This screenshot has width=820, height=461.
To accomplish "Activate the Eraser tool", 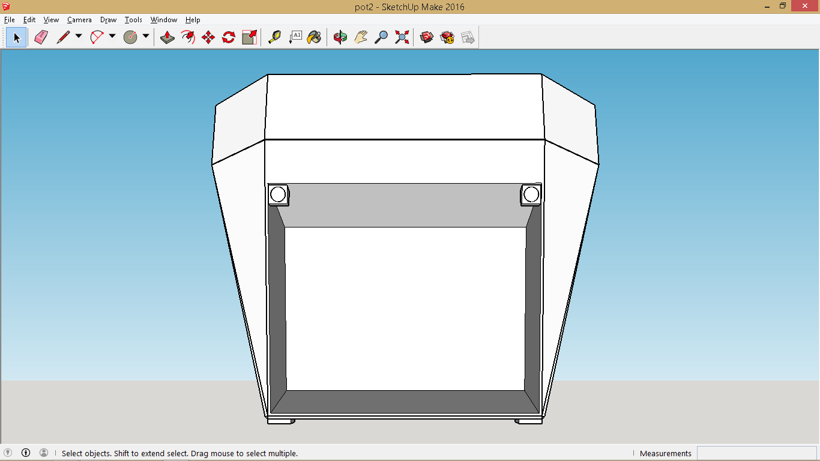I will click(41, 37).
